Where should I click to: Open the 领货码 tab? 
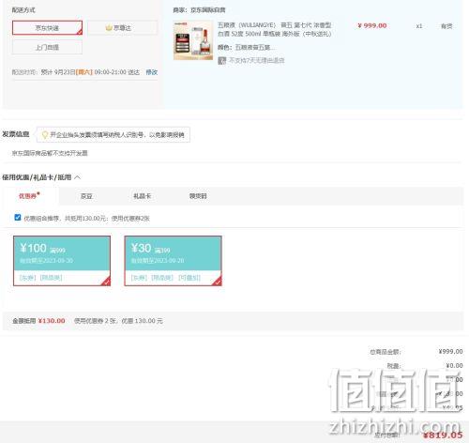click(198, 196)
